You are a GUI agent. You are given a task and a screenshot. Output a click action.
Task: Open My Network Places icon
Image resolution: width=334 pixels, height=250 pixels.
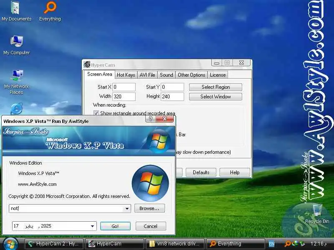pyautogui.click(x=16, y=82)
